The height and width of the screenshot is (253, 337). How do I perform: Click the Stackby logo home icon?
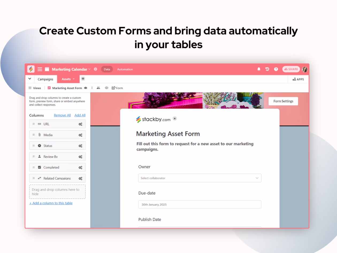31,69
